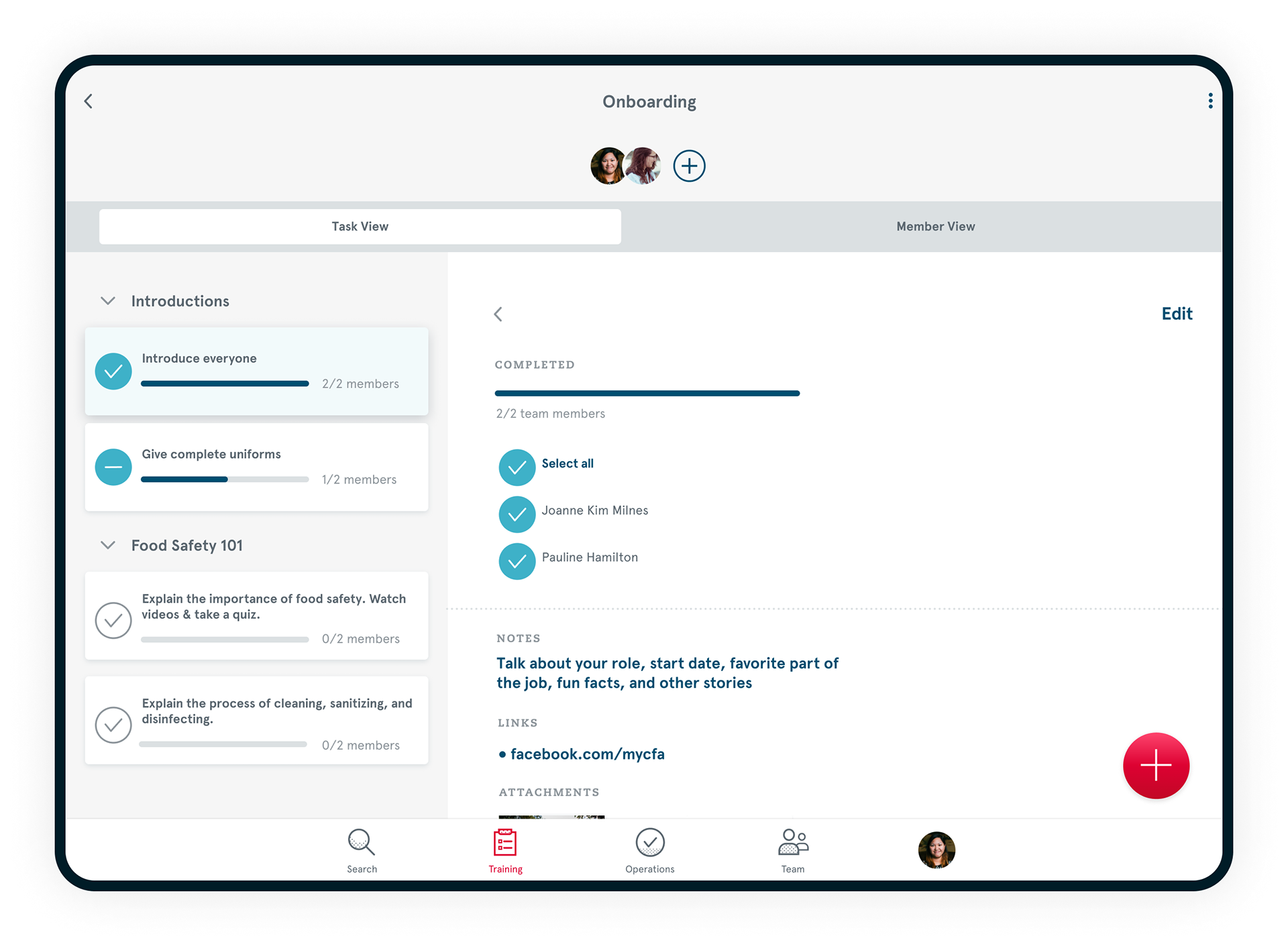Uncheck Joanne Kim Milnes
The height and width of the screenshot is (946, 1288).
(x=517, y=514)
